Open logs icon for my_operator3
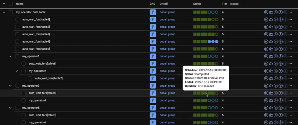This screenshot has height=125, width=298. coord(271,86)
